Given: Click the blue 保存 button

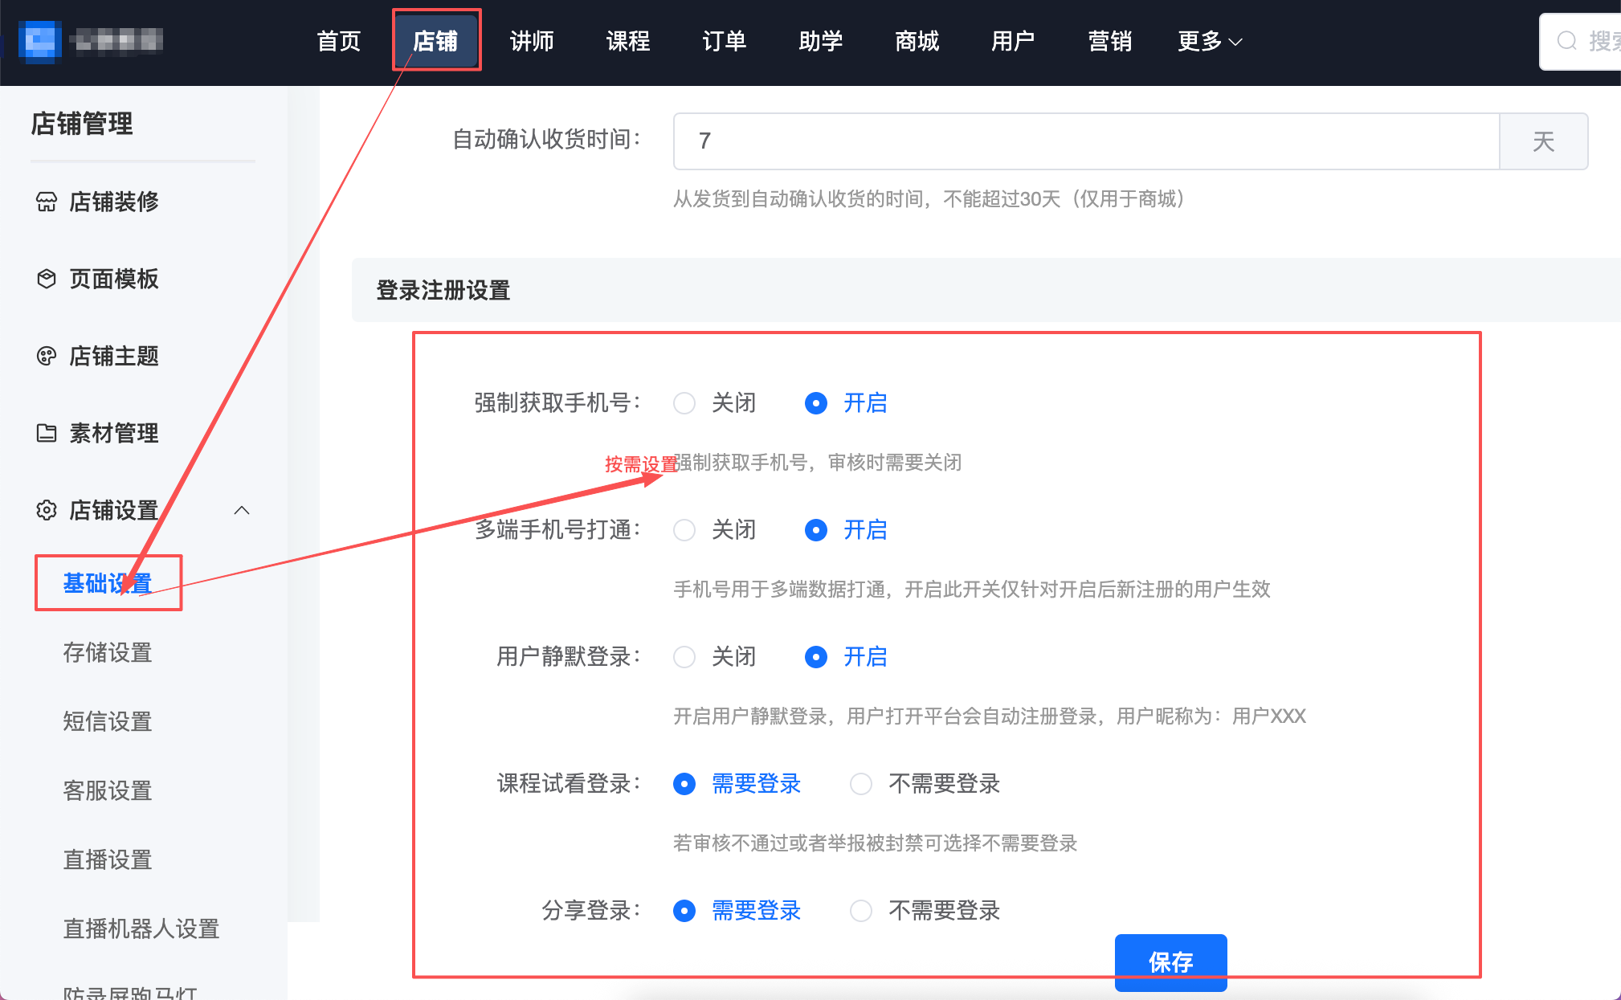Looking at the screenshot, I should coord(1170,961).
